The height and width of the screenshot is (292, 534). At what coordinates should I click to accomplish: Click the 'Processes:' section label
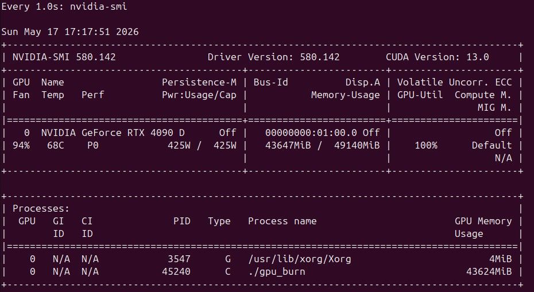click(41, 208)
